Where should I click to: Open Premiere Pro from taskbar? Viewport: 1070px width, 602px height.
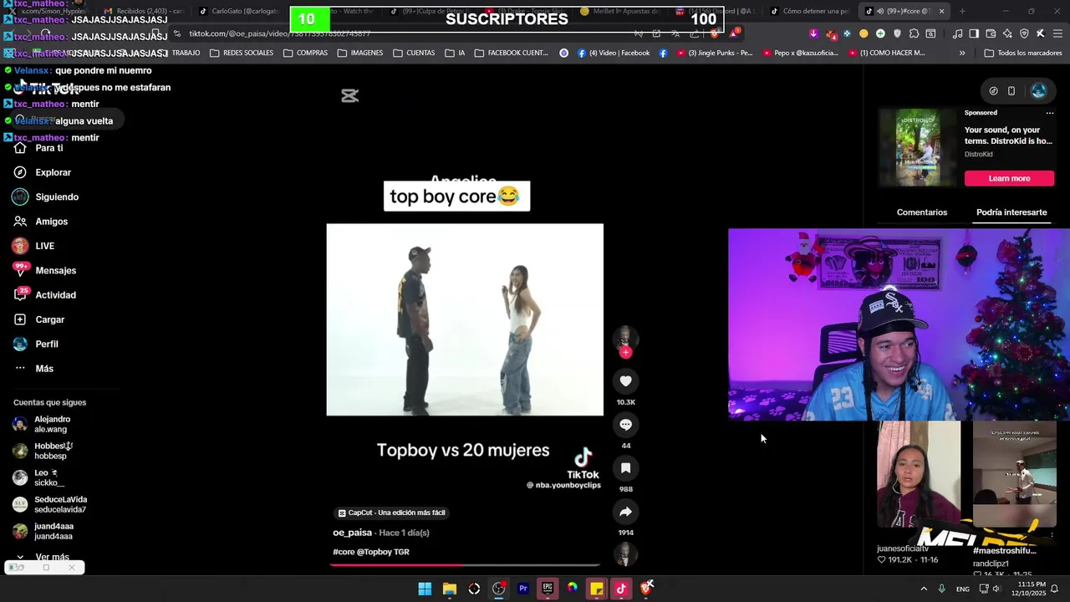[523, 589]
